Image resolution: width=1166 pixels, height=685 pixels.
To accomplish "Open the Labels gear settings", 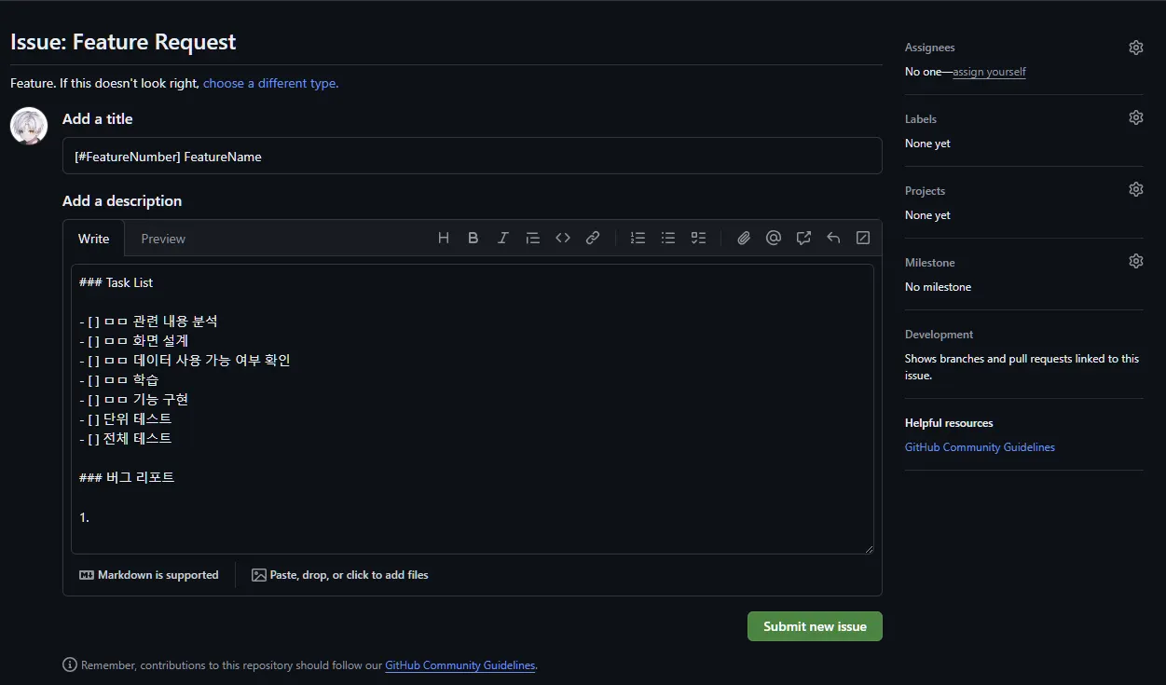I will tap(1135, 117).
